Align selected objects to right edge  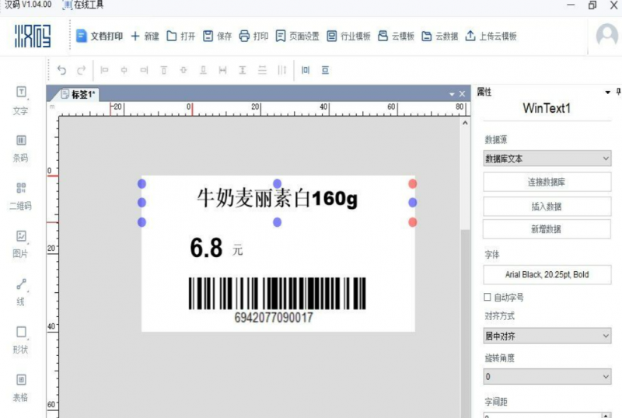[x=144, y=70]
